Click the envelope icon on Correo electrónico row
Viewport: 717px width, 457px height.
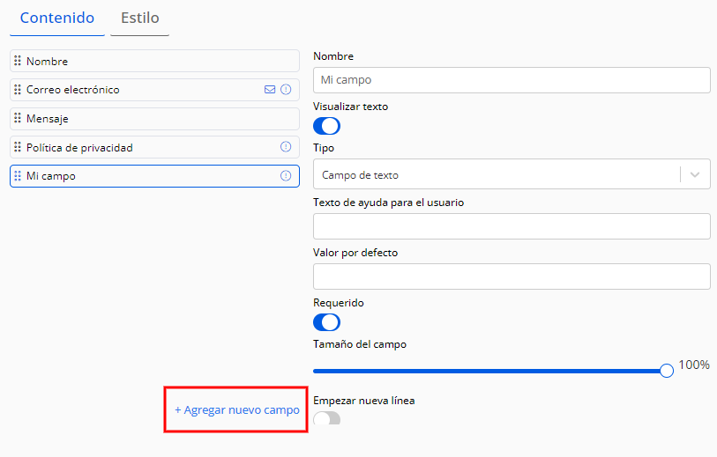pos(270,90)
